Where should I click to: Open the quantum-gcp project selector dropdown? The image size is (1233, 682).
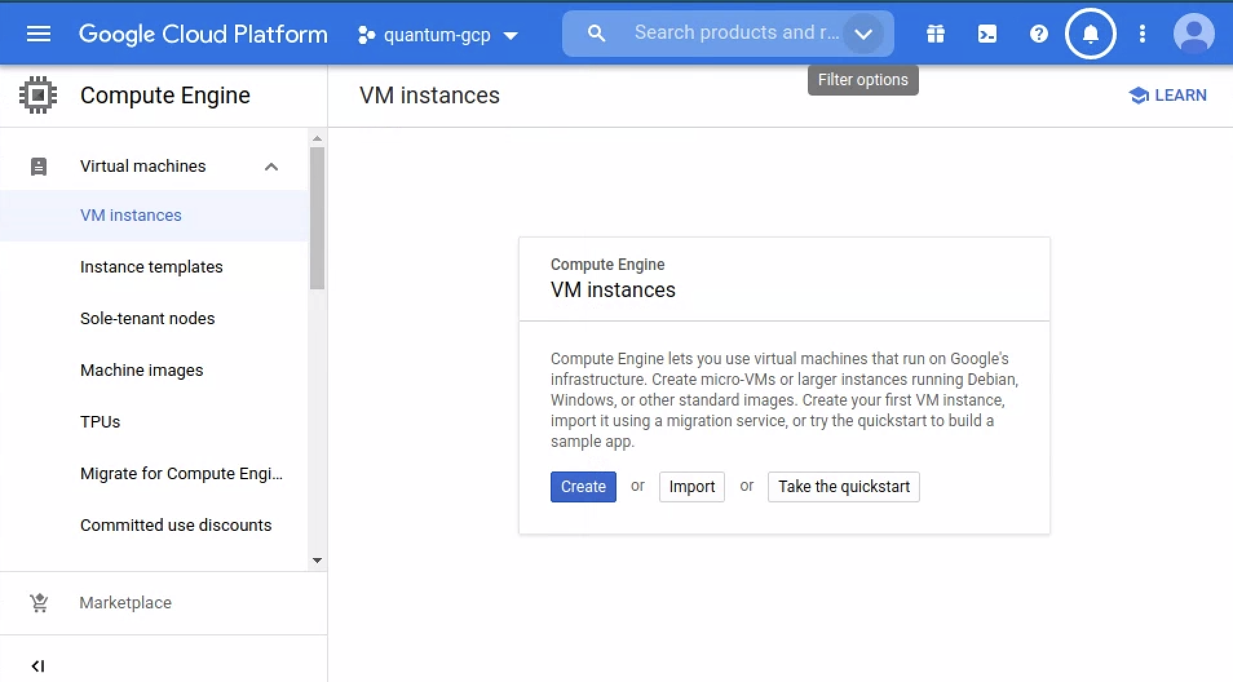438,35
